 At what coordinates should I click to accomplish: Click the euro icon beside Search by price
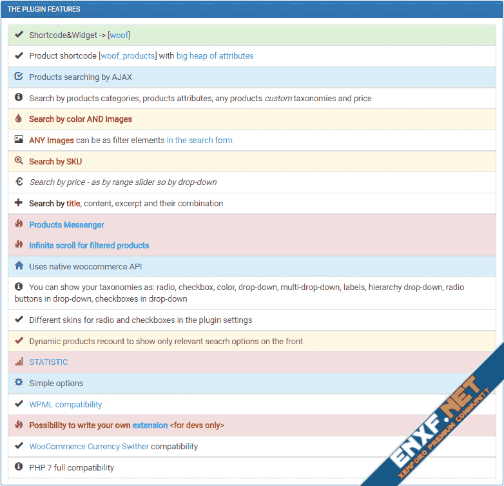tap(19, 182)
